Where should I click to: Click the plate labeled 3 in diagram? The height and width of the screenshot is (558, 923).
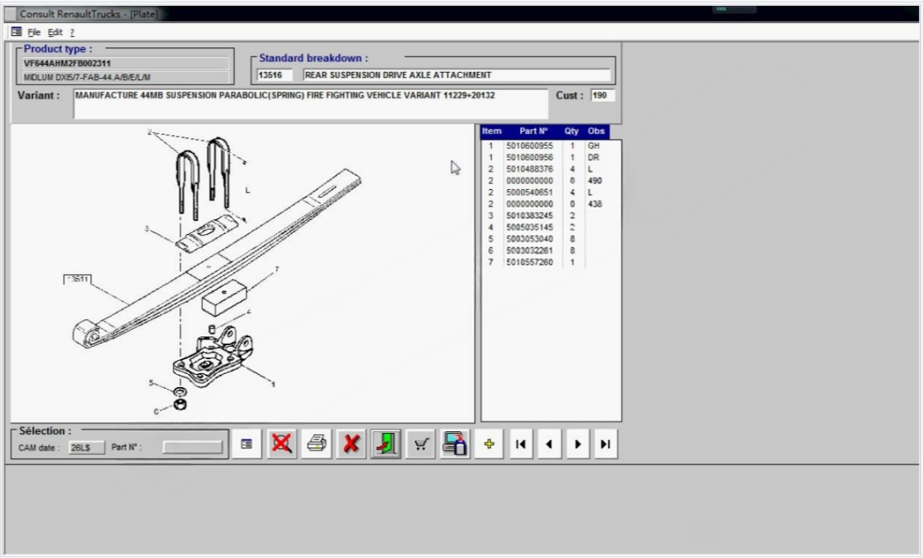point(206,233)
